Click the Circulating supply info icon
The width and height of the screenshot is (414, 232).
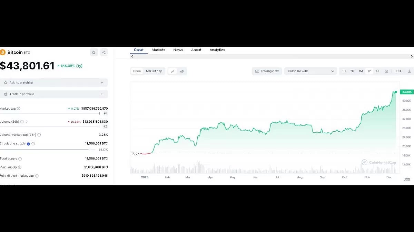(x=33, y=144)
